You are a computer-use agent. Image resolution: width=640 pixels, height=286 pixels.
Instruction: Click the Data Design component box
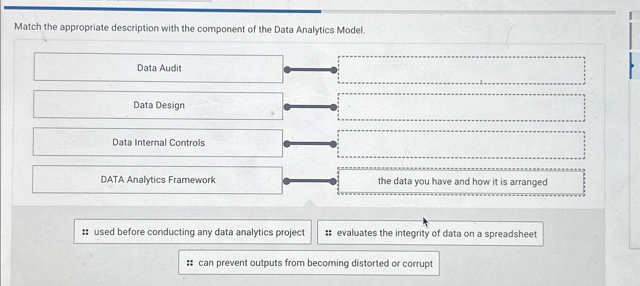(158, 105)
